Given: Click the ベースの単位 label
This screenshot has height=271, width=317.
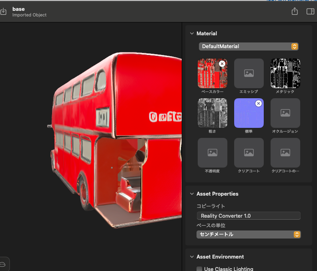Looking at the screenshot, I should [x=211, y=225].
